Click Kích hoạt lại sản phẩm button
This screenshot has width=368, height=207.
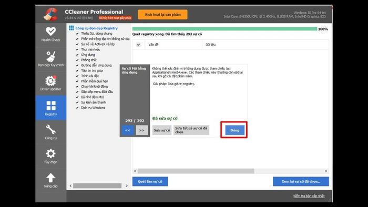coord(162,15)
